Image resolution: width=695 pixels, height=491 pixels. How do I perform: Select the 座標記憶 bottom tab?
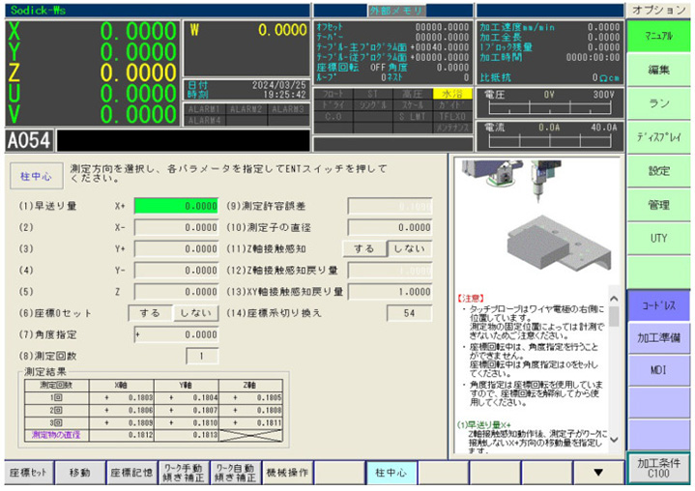131,473
